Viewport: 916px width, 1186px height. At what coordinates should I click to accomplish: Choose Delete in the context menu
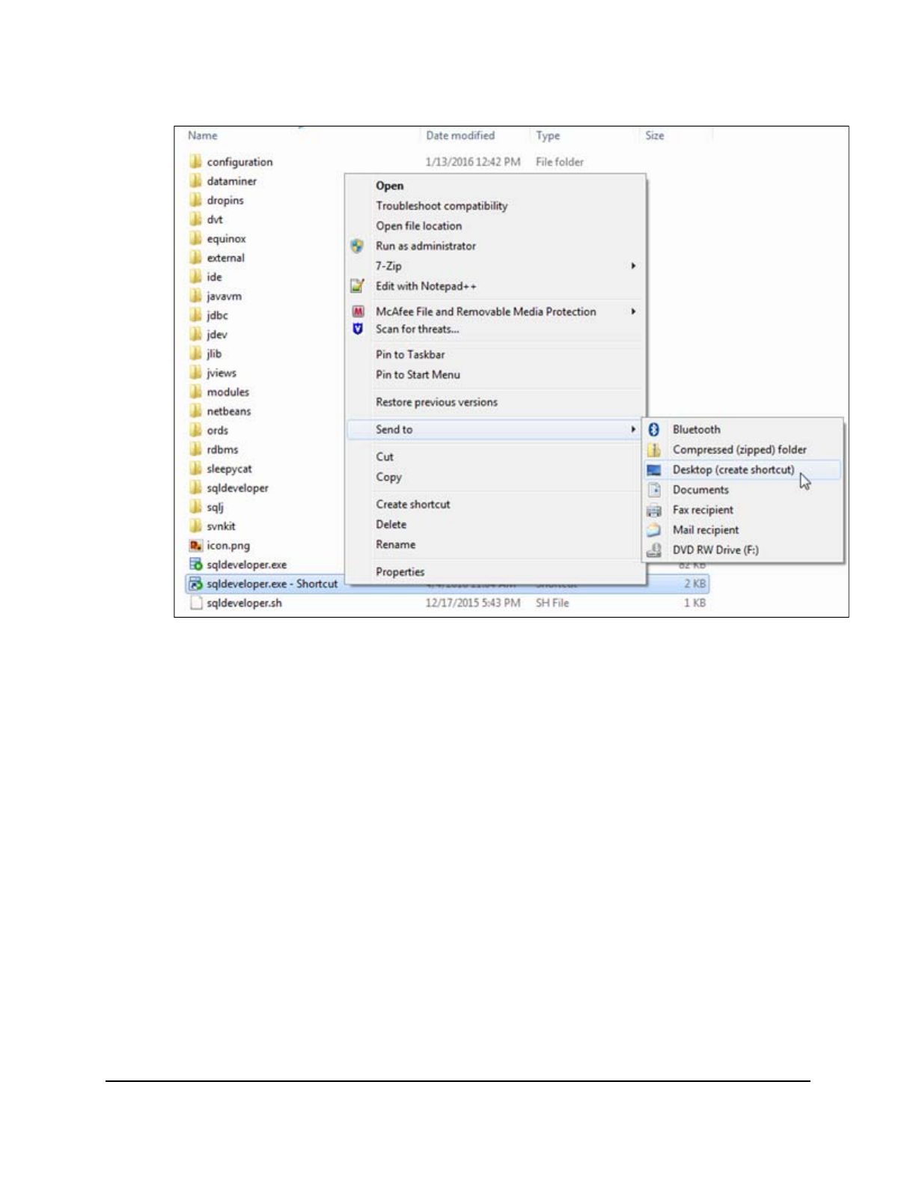tap(391, 525)
